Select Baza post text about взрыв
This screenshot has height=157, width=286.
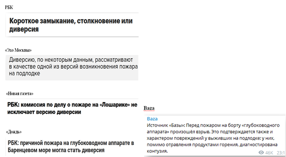coord(213,138)
